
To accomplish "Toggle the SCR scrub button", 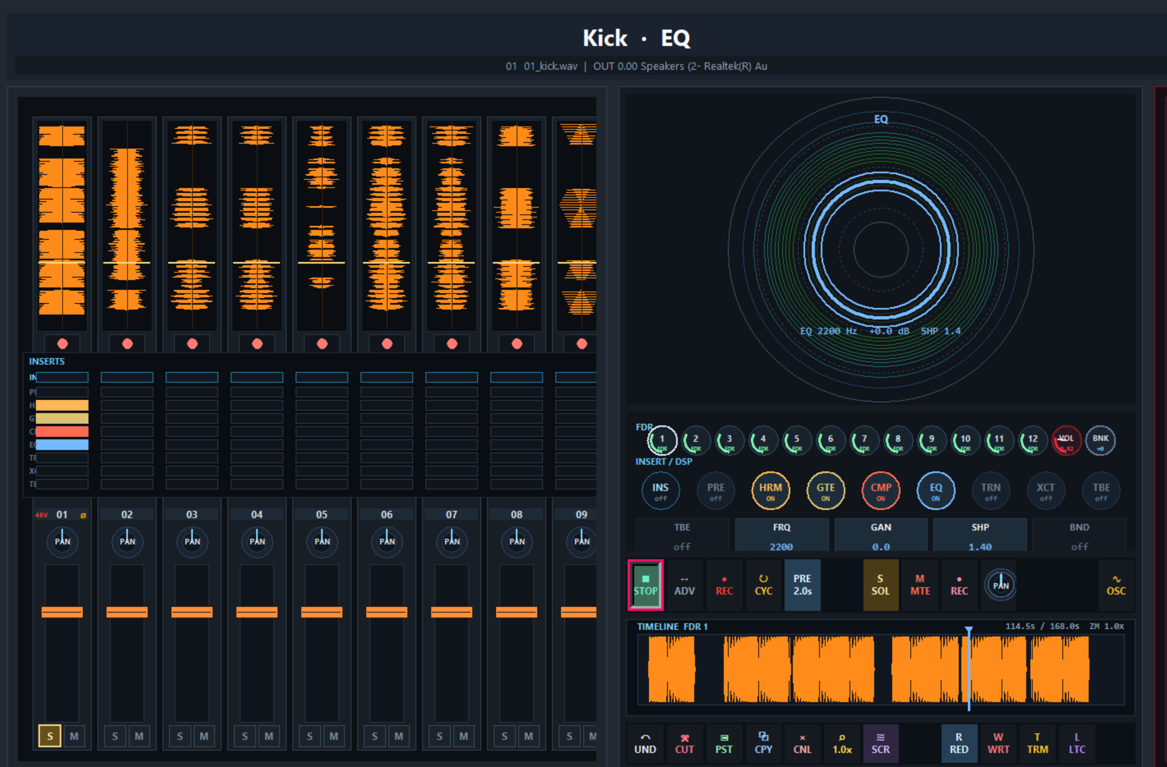I will pyautogui.click(x=880, y=743).
